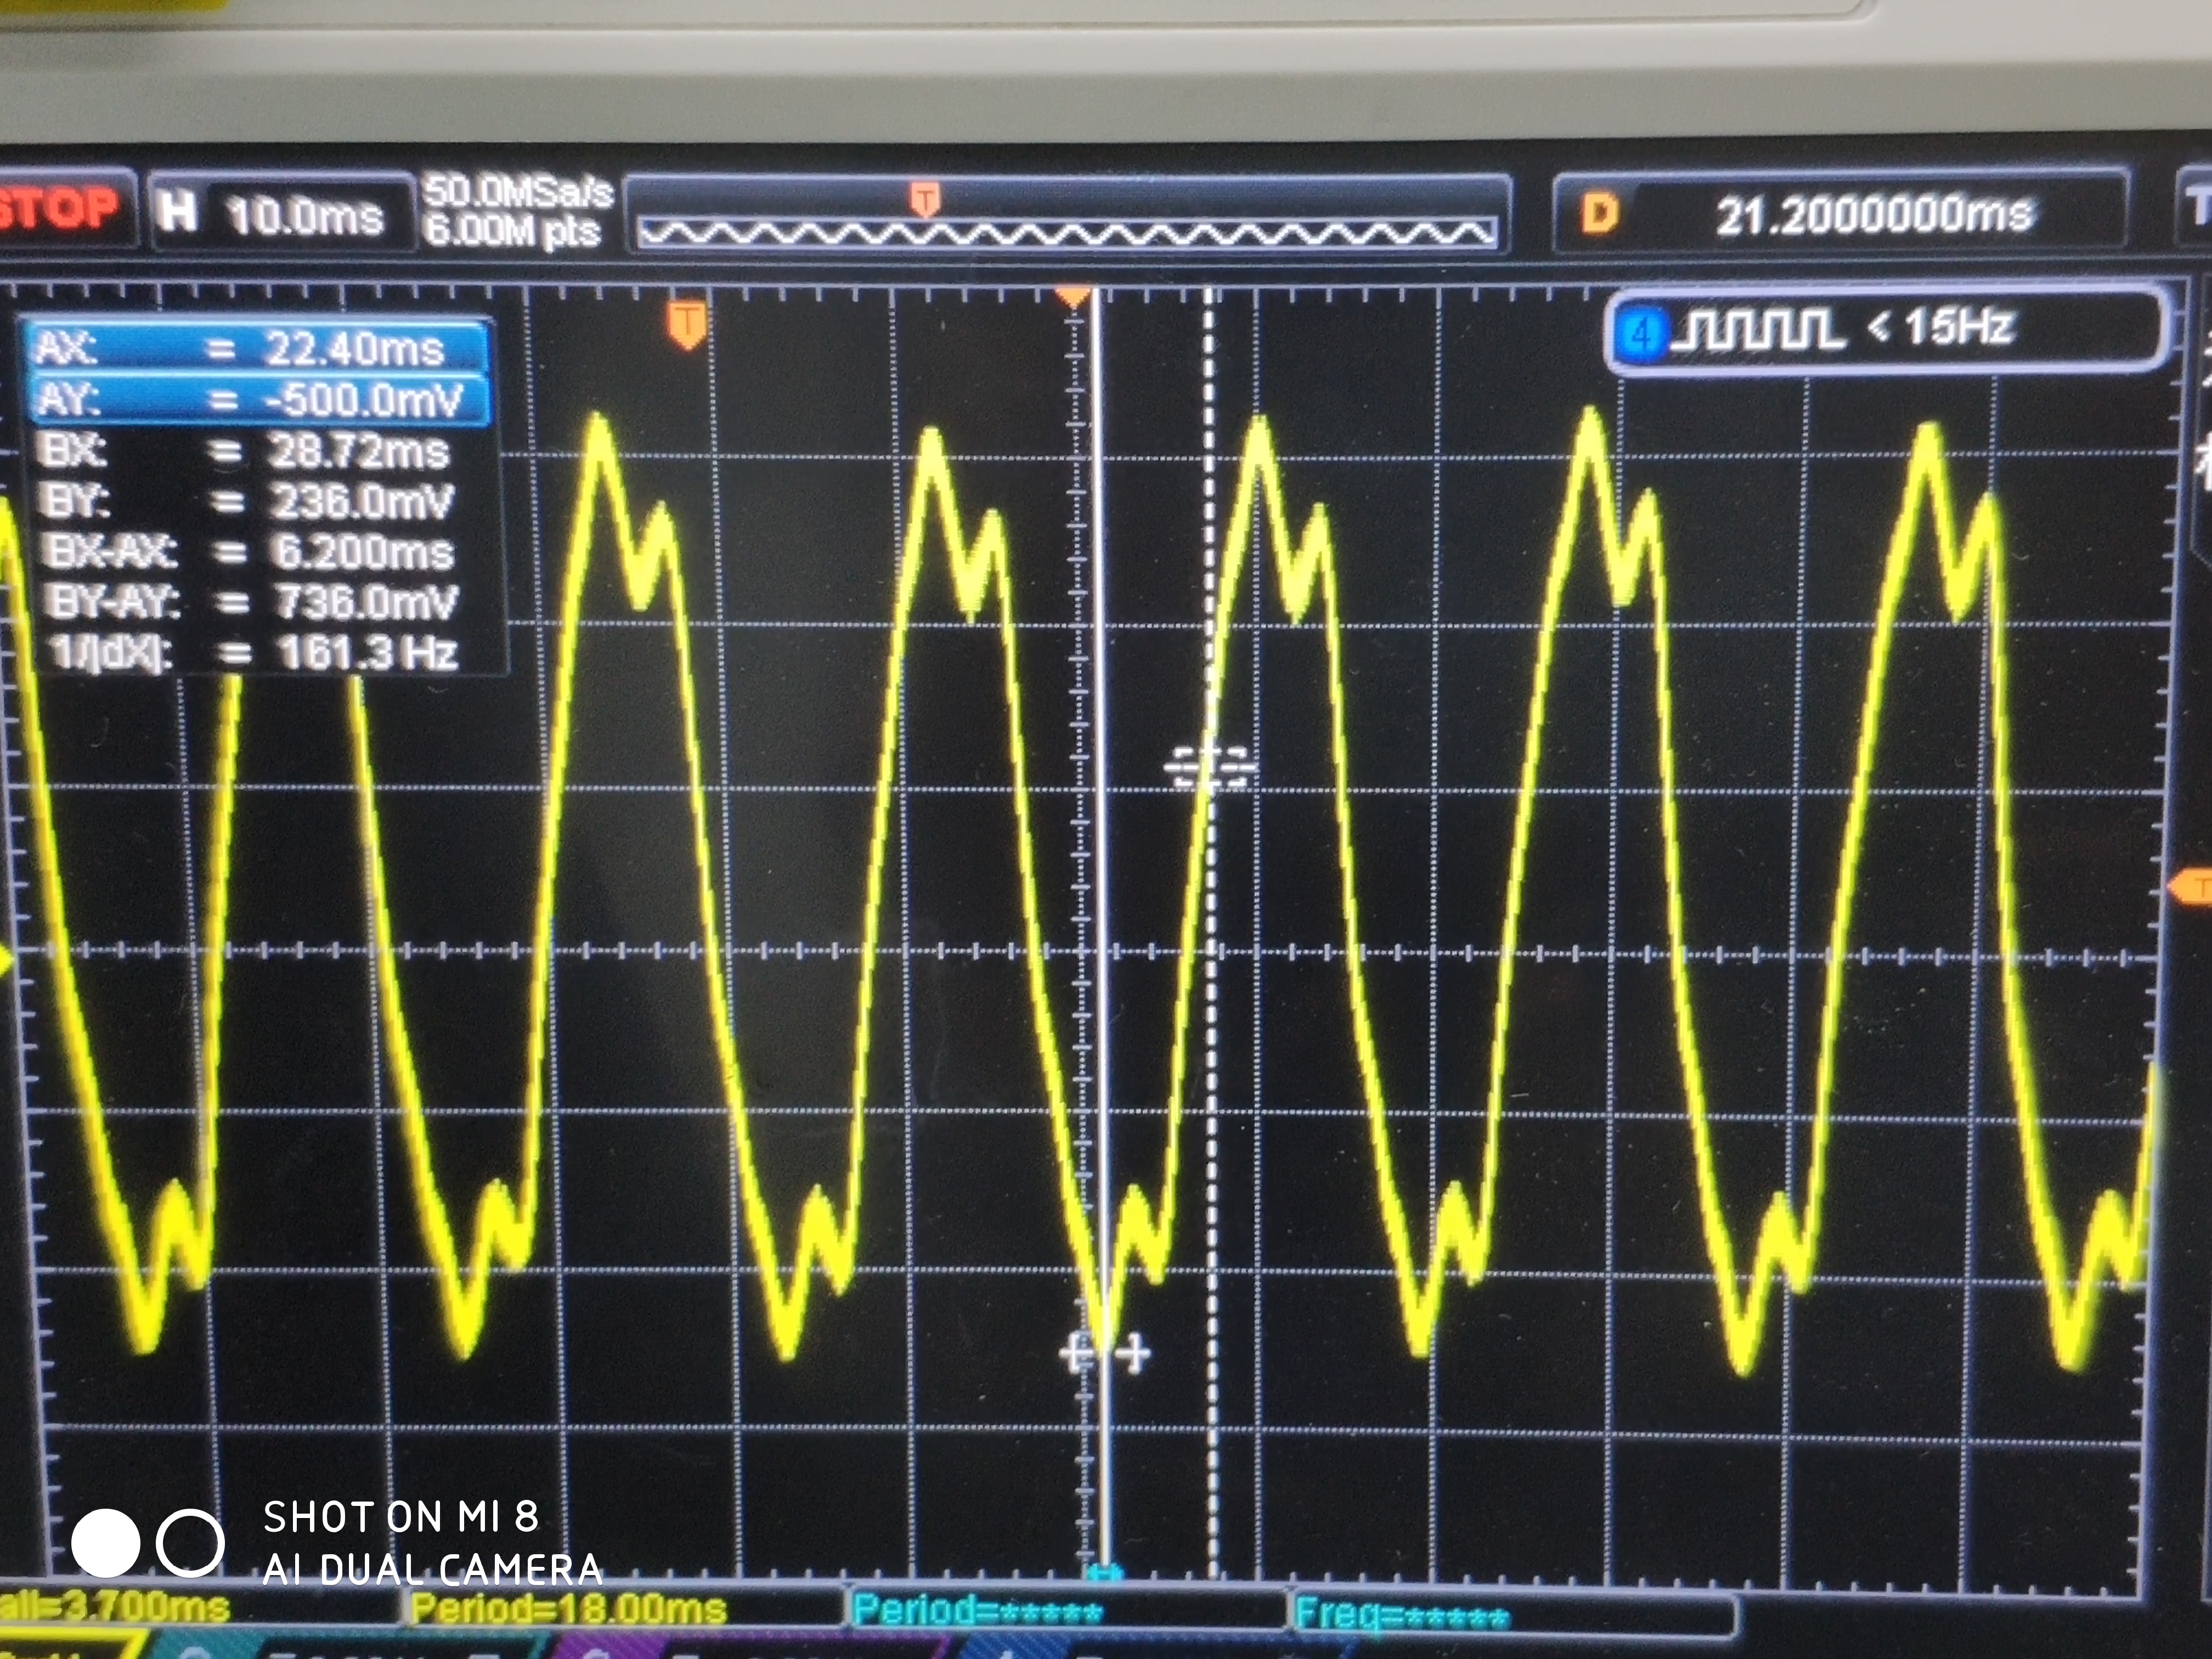Screen dimensions: 2212x1659
Task: Select the AY -500.0mV cursor row
Action: tap(256, 400)
